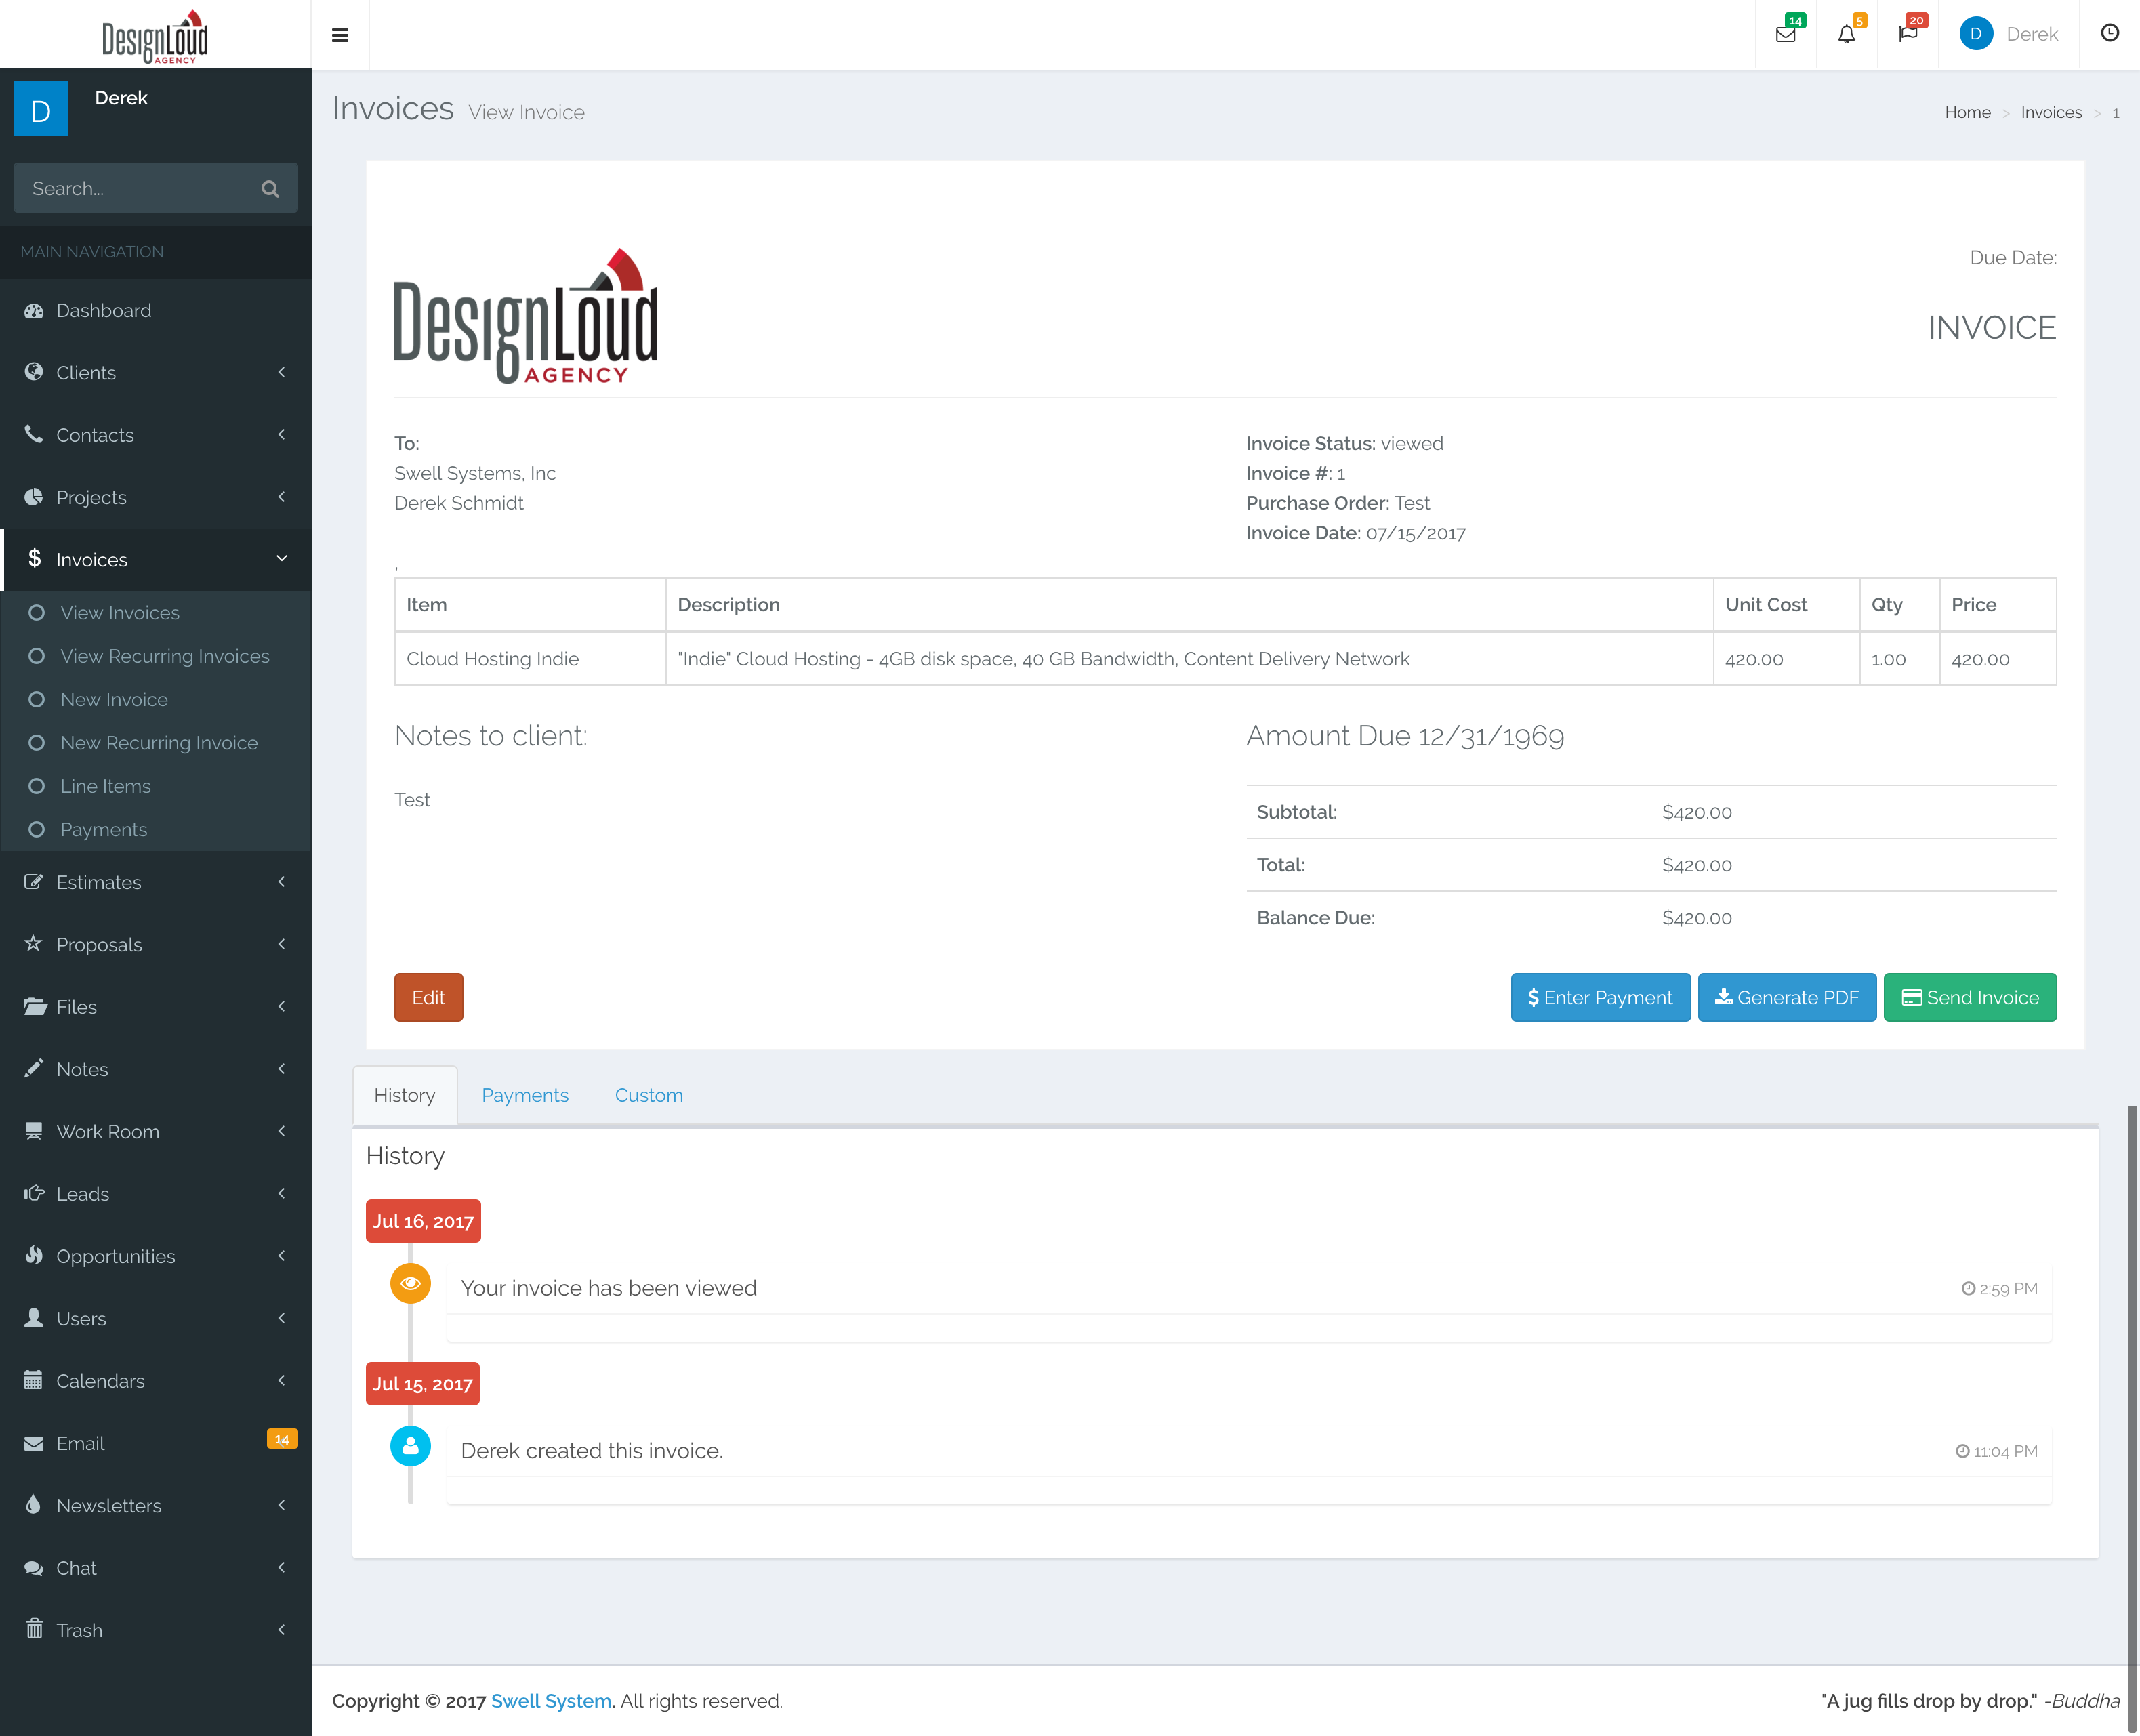Expand the Clients menu chevron
Image resolution: width=2140 pixels, height=1736 pixels.
point(282,372)
